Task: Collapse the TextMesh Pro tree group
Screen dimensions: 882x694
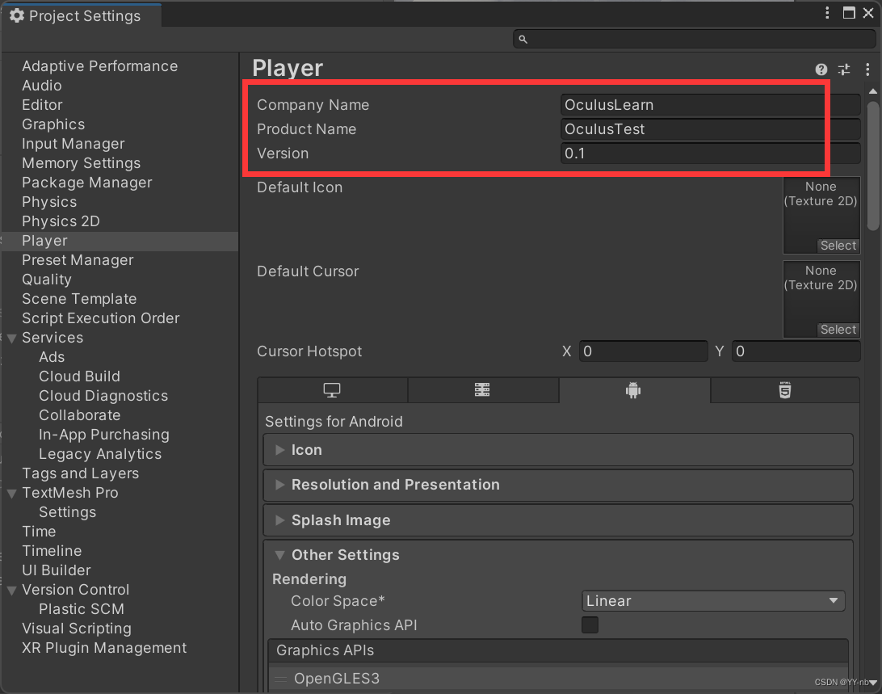Action: [12, 494]
